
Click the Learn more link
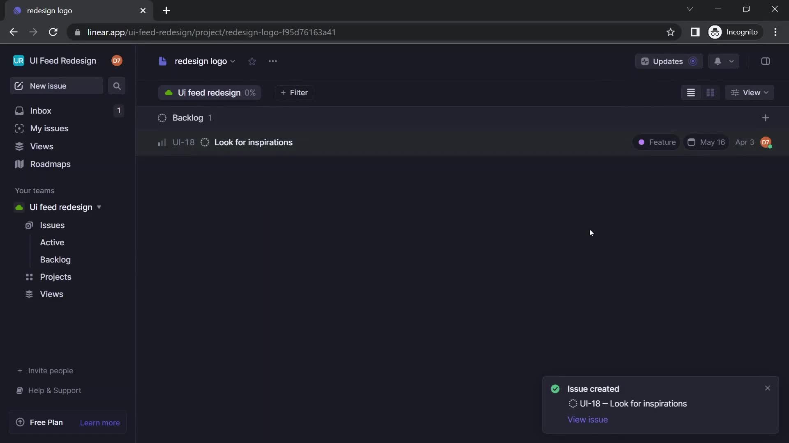[100, 422]
